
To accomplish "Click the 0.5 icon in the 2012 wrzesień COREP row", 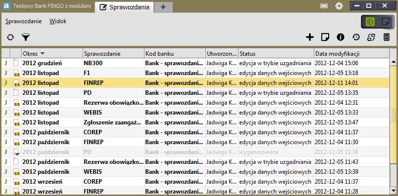I will [16, 182].
